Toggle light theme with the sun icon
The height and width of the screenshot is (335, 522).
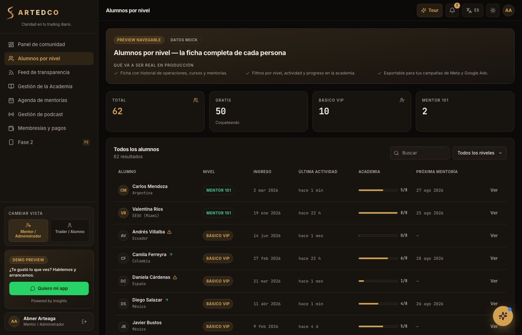pos(493,10)
